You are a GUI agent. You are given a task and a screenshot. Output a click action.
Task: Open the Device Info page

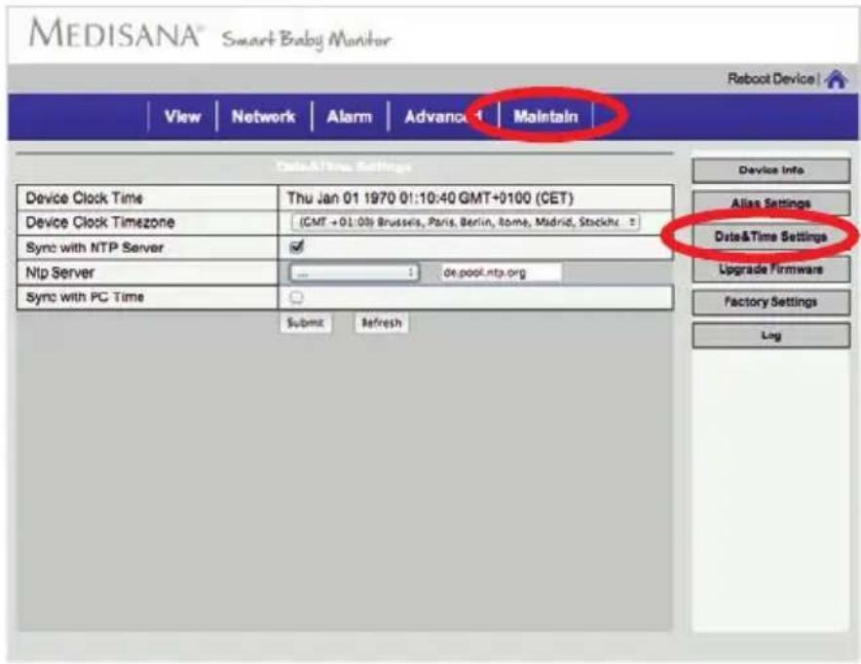tap(771, 170)
